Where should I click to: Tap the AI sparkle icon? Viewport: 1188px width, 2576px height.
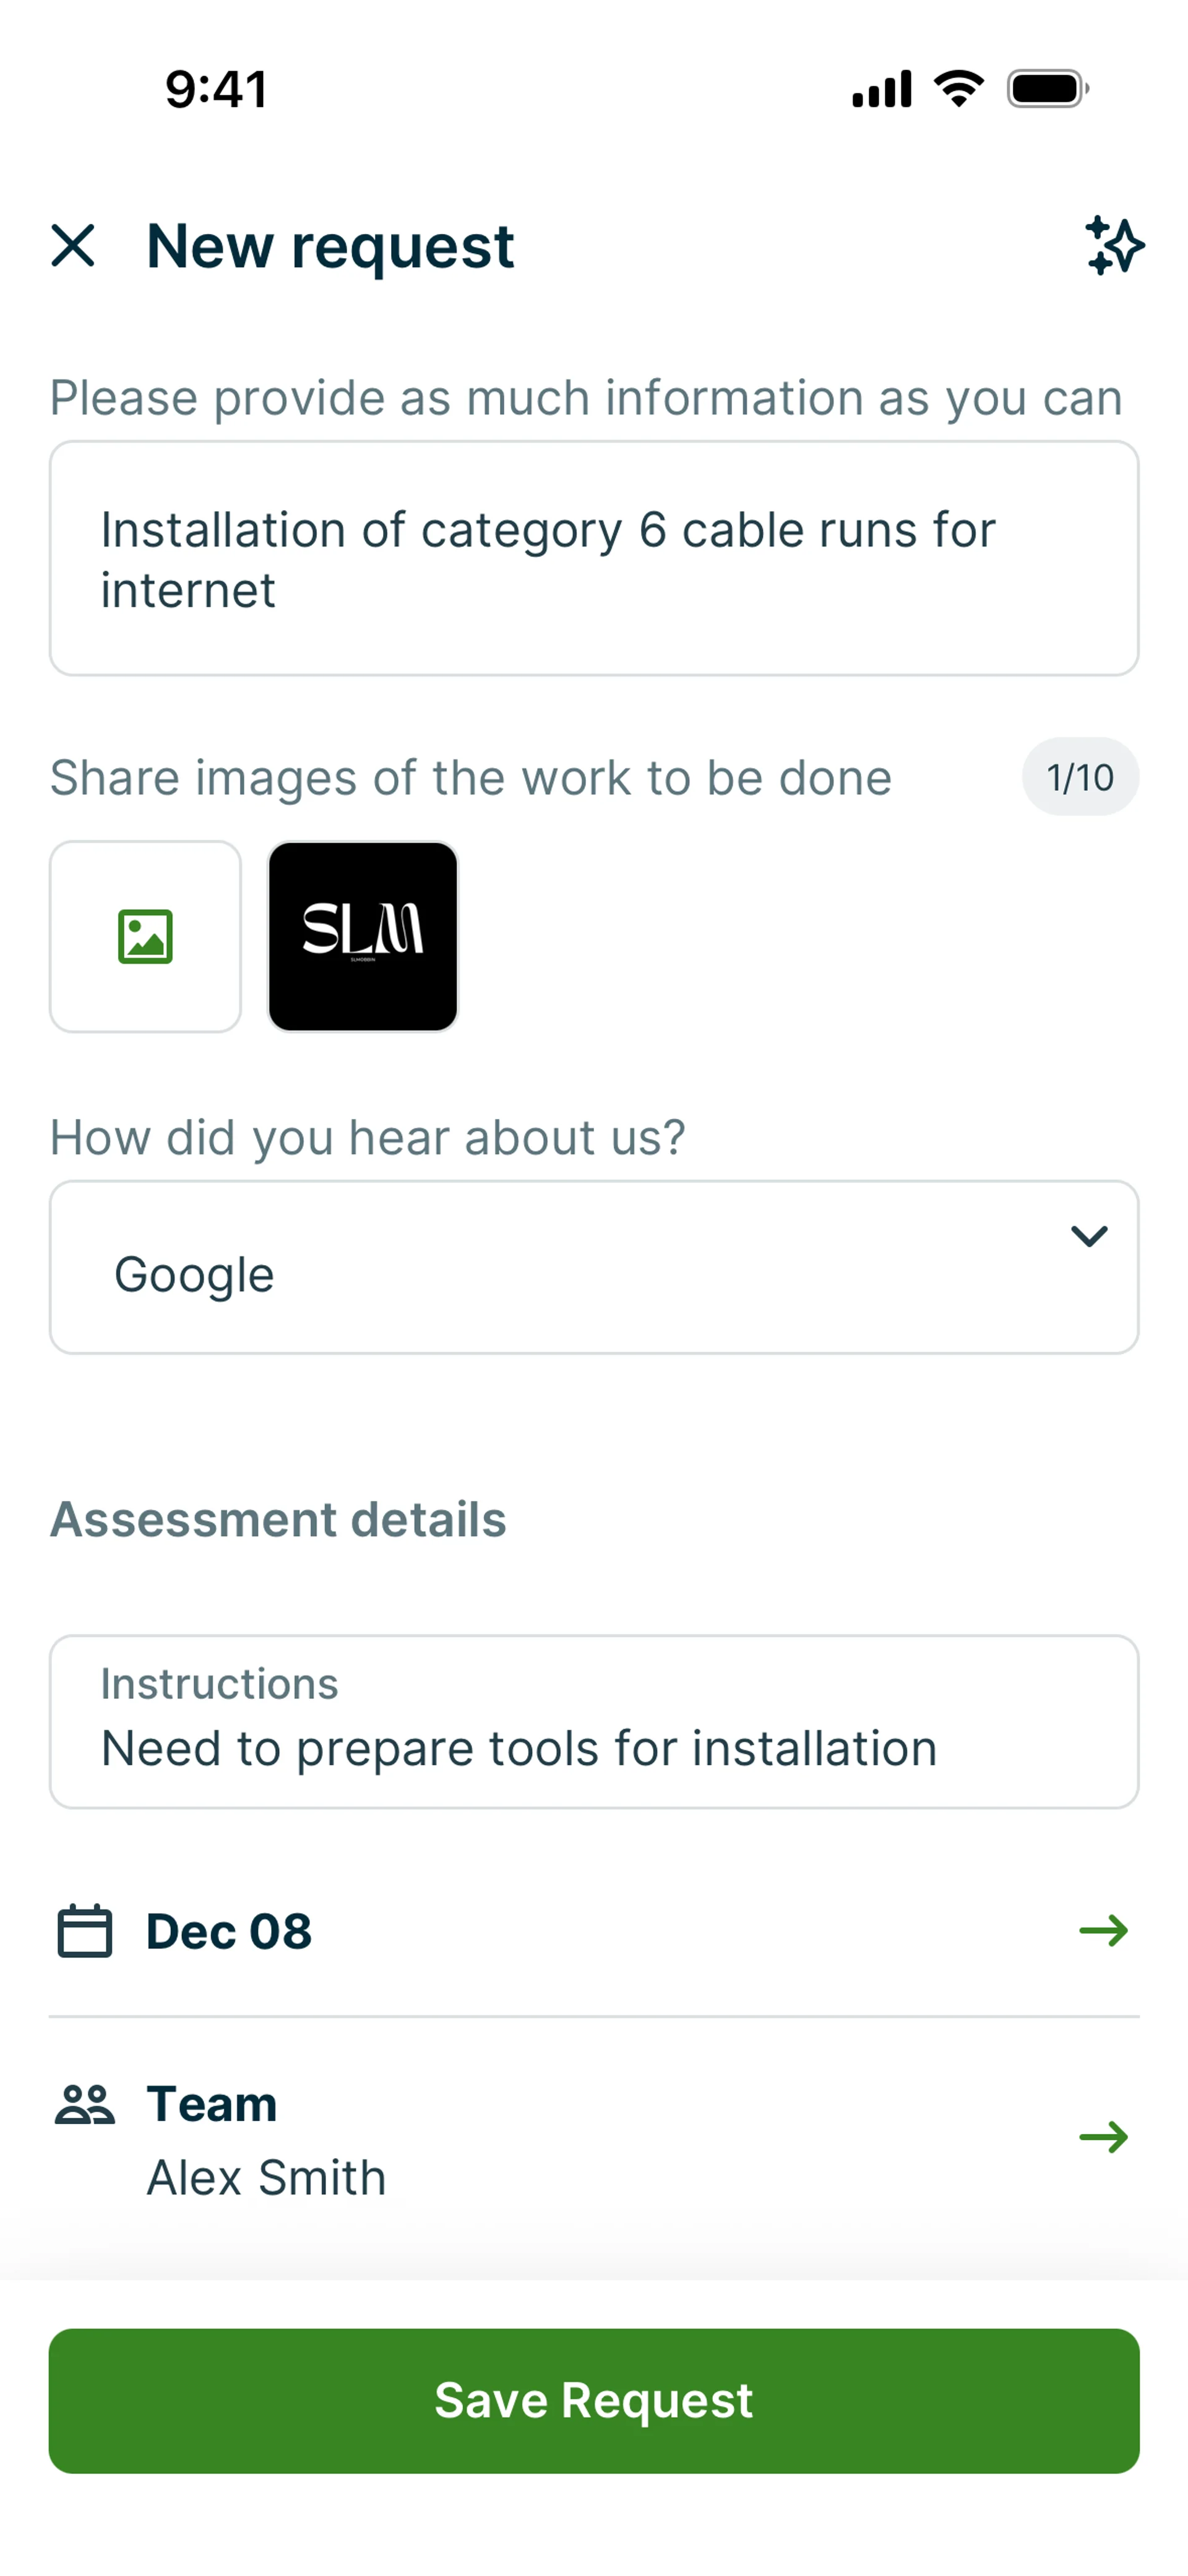point(1114,246)
